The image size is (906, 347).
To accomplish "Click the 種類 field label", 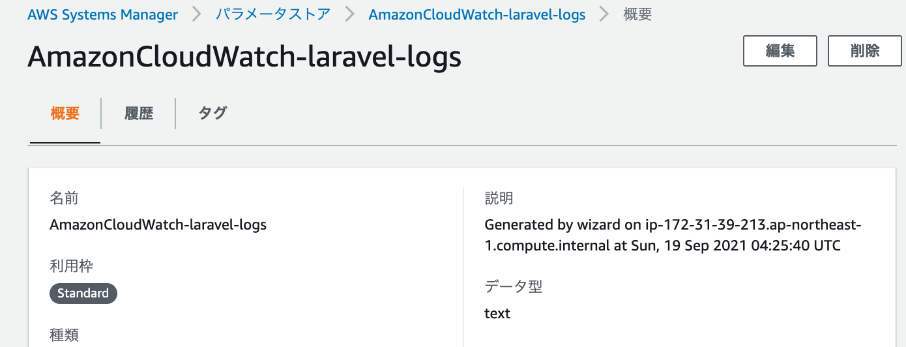I will pyautogui.click(x=64, y=335).
